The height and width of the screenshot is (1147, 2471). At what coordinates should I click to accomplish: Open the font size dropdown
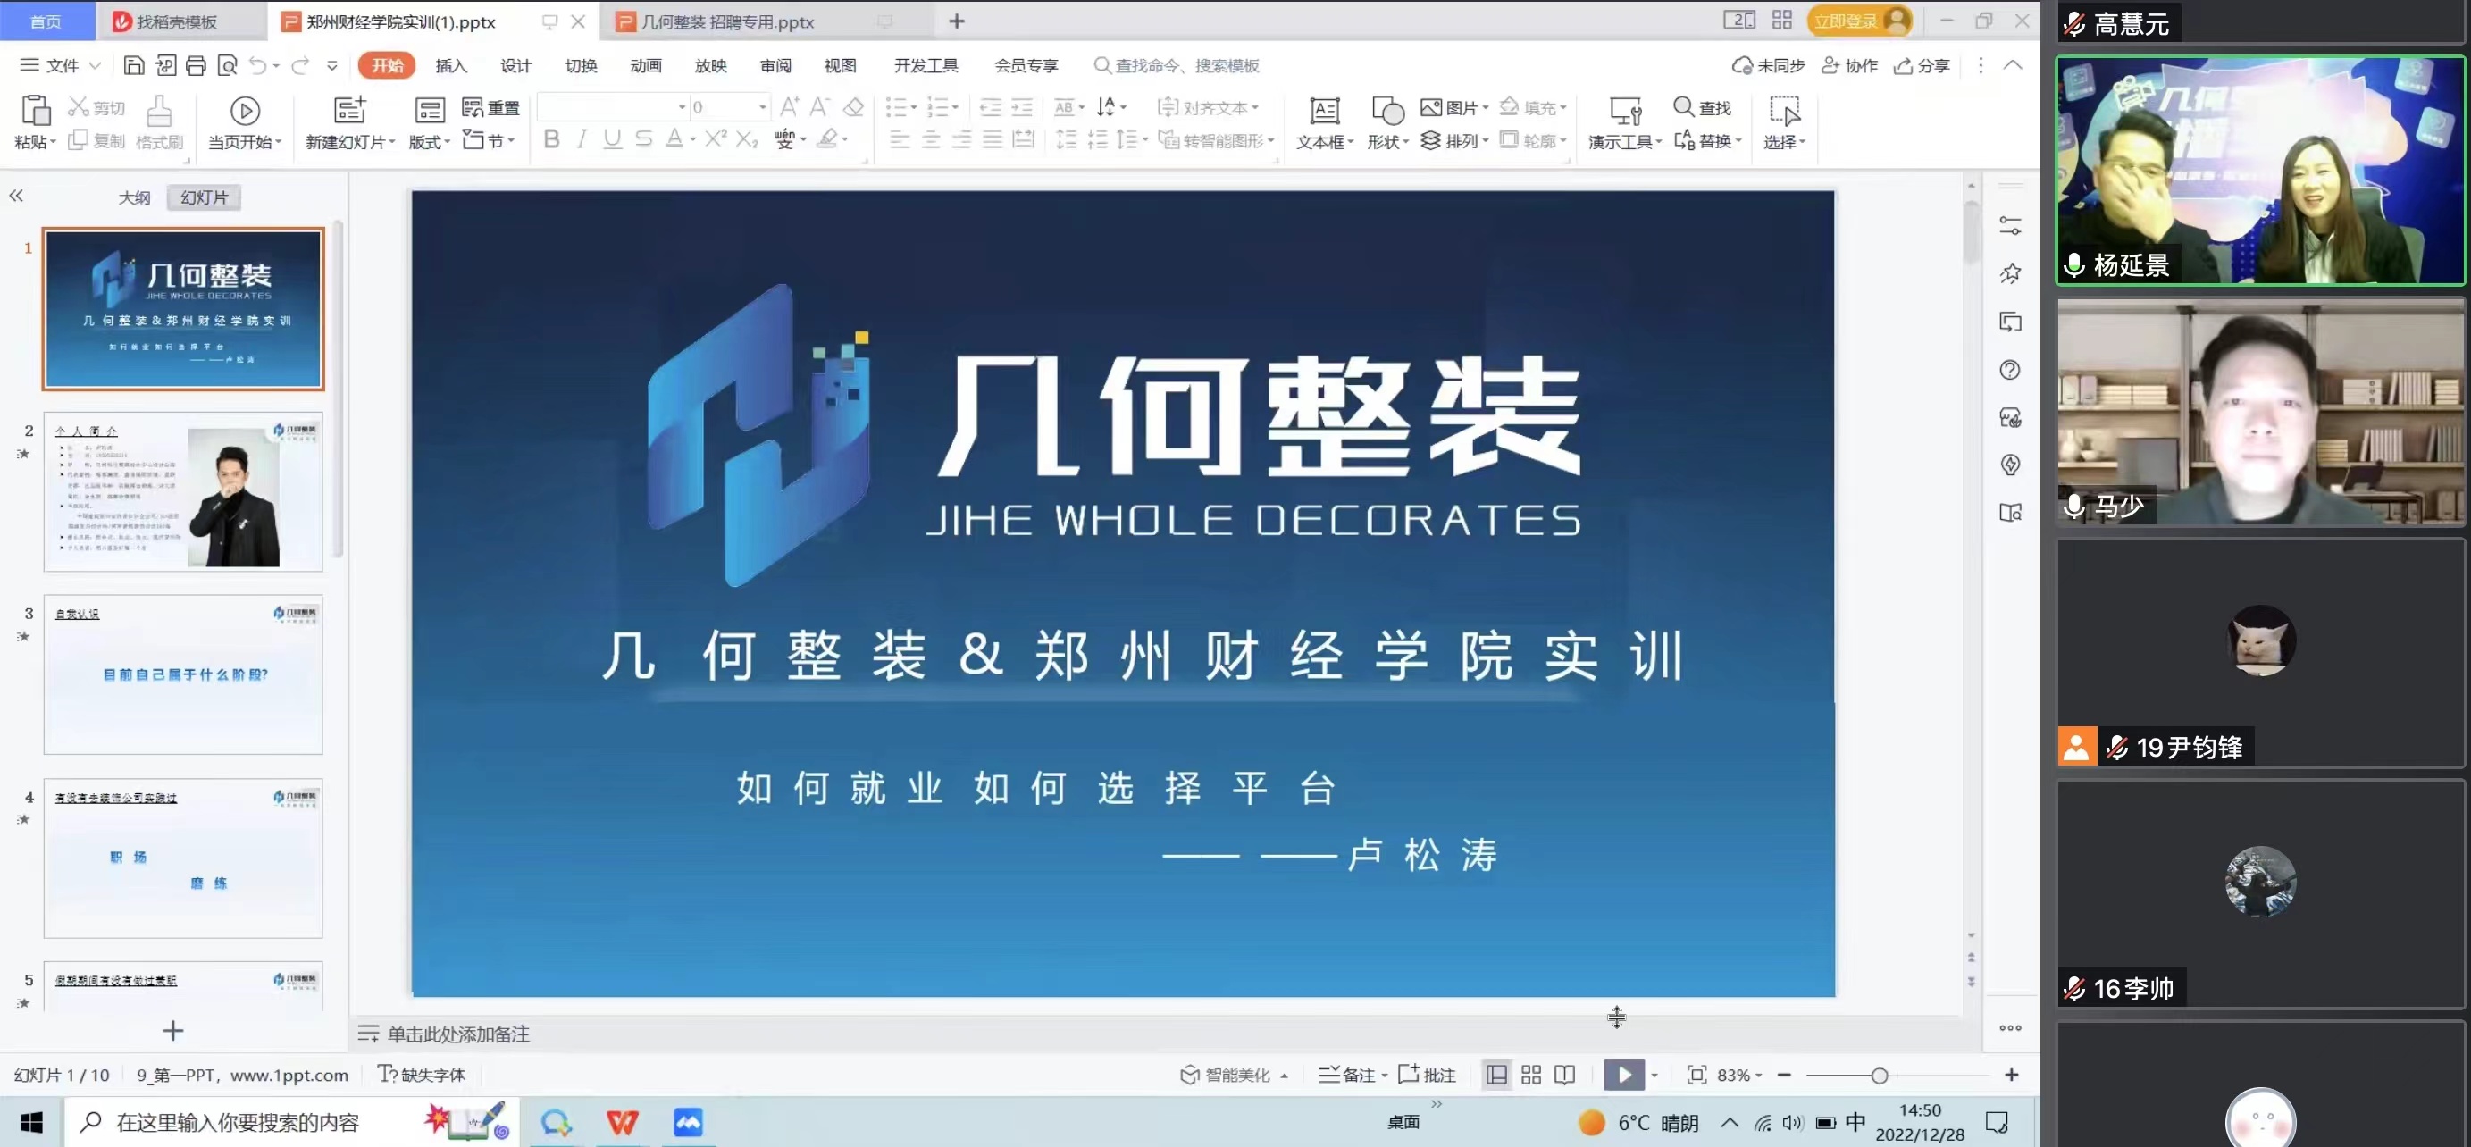pyautogui.click(x=763, y=107)
